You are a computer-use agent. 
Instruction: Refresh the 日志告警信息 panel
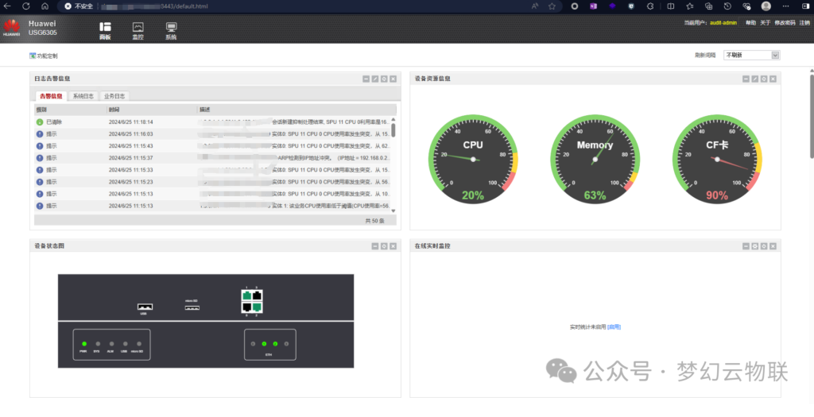point(384,79)
